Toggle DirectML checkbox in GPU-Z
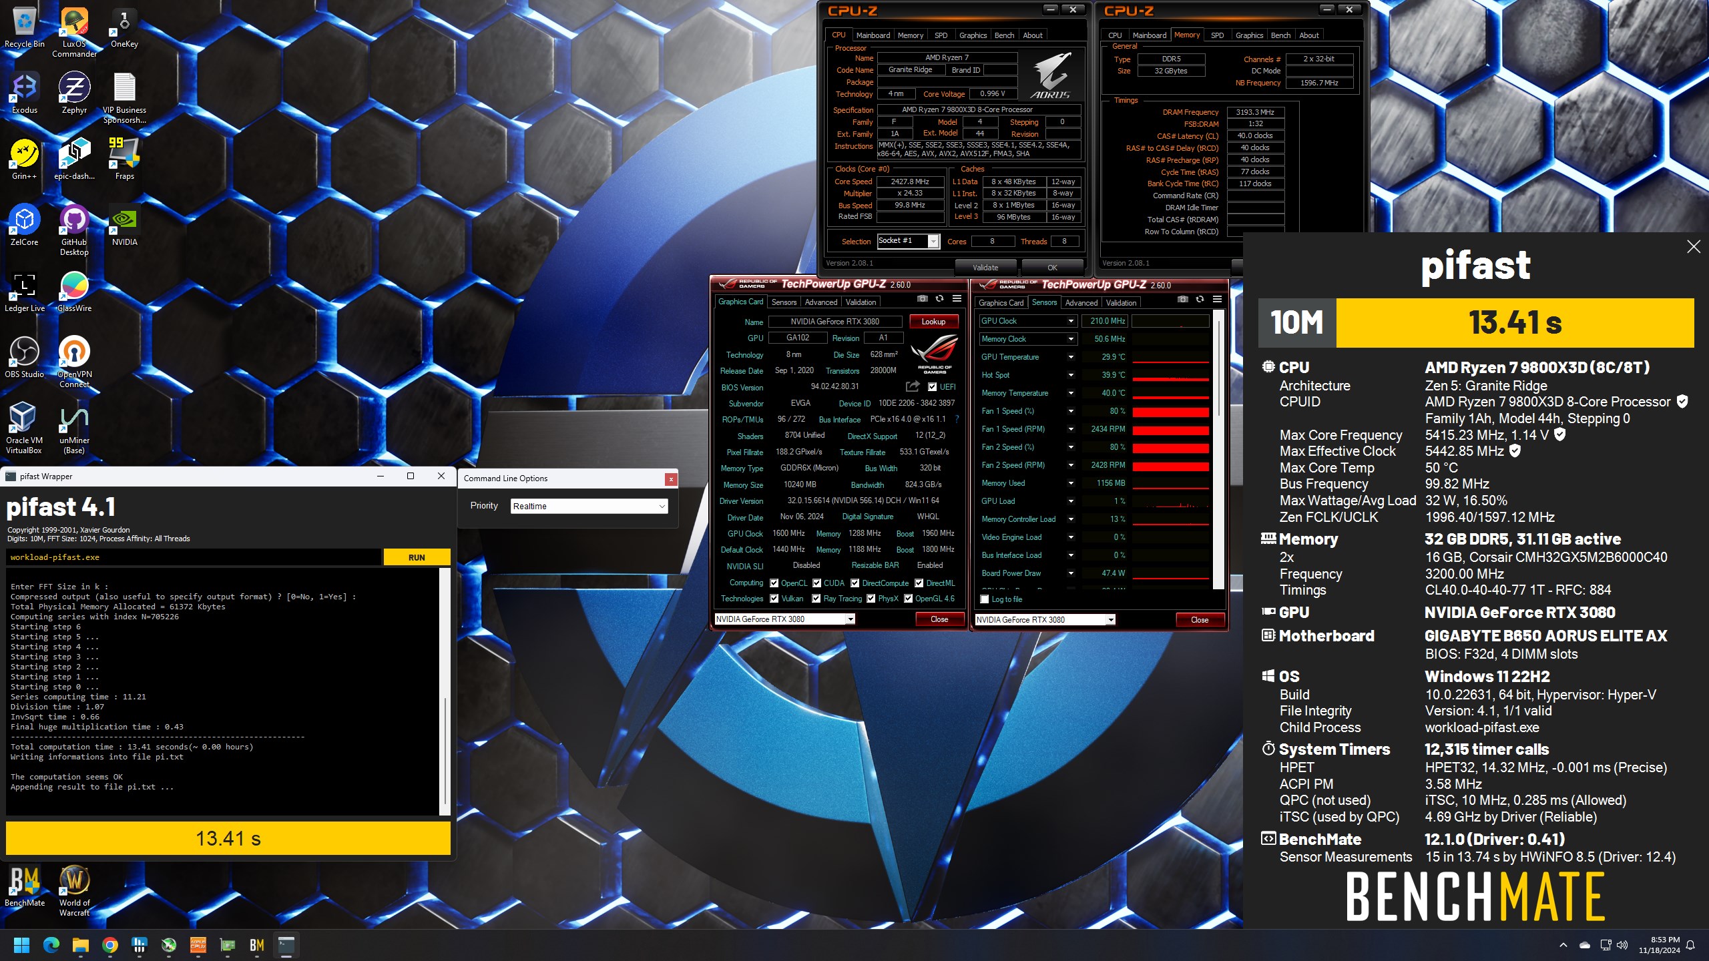Image resolution: width=1709 pixels, height=961 pixels. click(919, 583)
